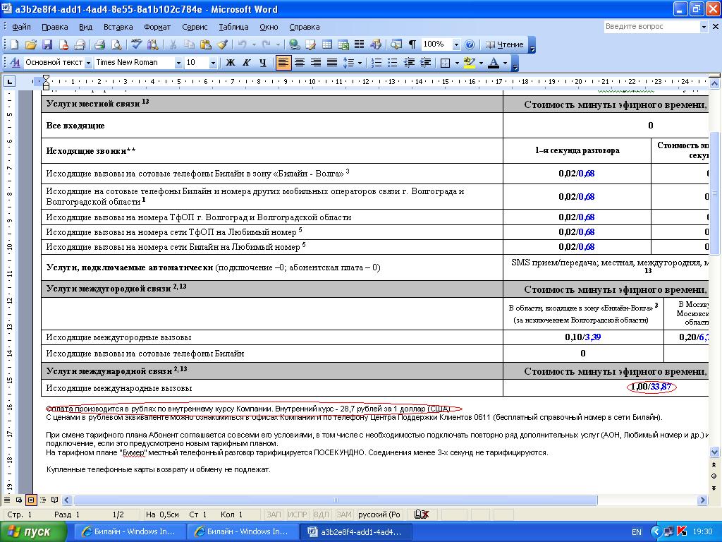Click the numbered list icon

point(377,63)
